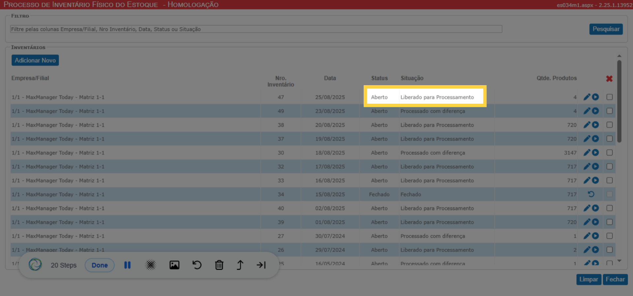
Task: Edit inventory 30 with pencil icon
Action: (x=587, y=153)
